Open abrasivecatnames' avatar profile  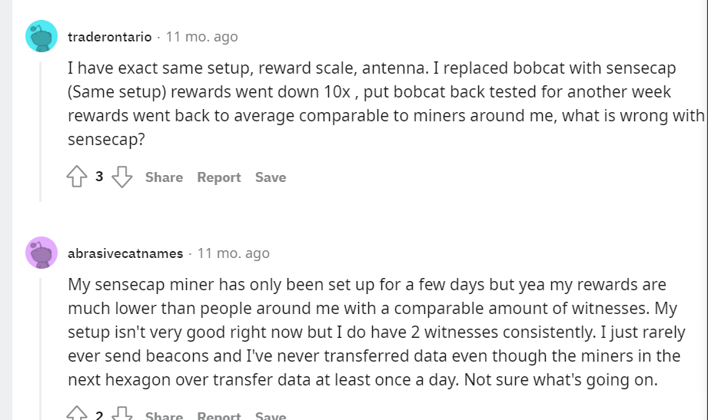click(42, 253)
